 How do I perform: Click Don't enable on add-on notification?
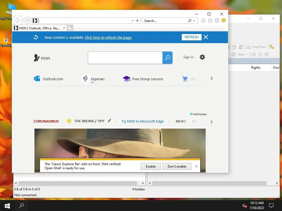[x=177, y=166]
